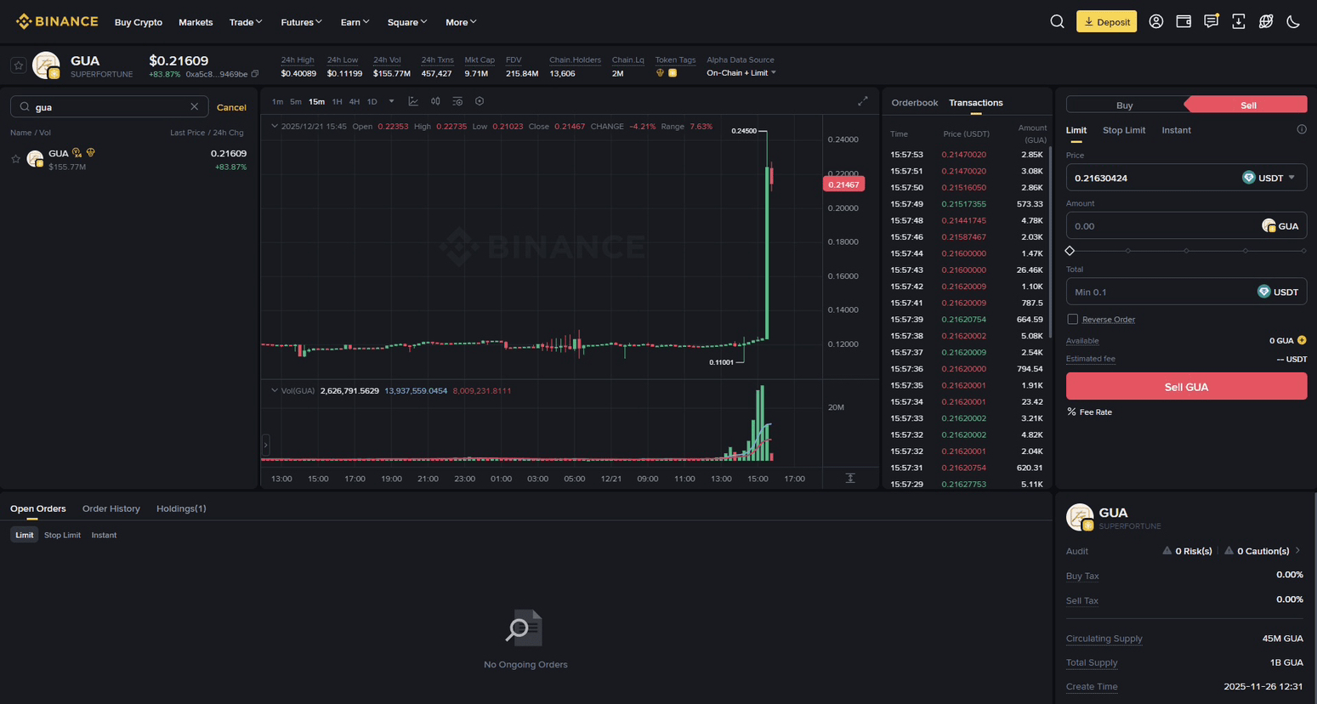This screenshot has width=1317, height=704.
Task: Switch to the Orderbook tab
Action: coord(914,103)
